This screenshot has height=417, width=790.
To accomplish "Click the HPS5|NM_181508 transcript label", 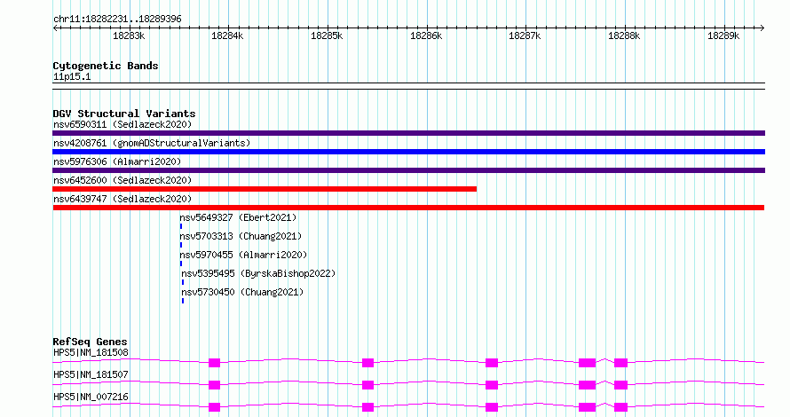I will [x=91, y=352].
